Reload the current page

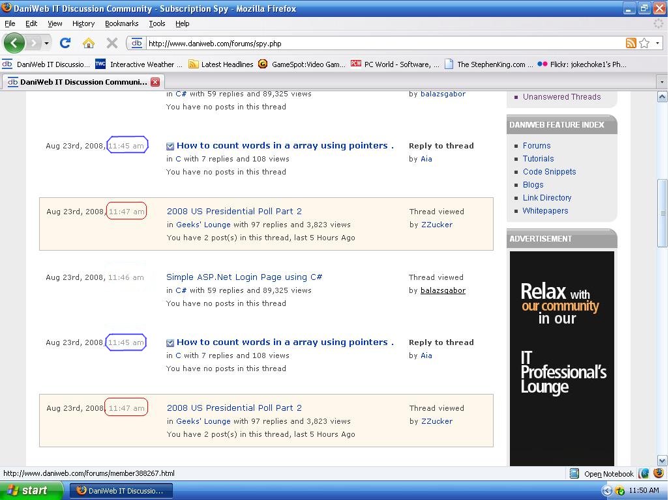[x=65, y=43]
